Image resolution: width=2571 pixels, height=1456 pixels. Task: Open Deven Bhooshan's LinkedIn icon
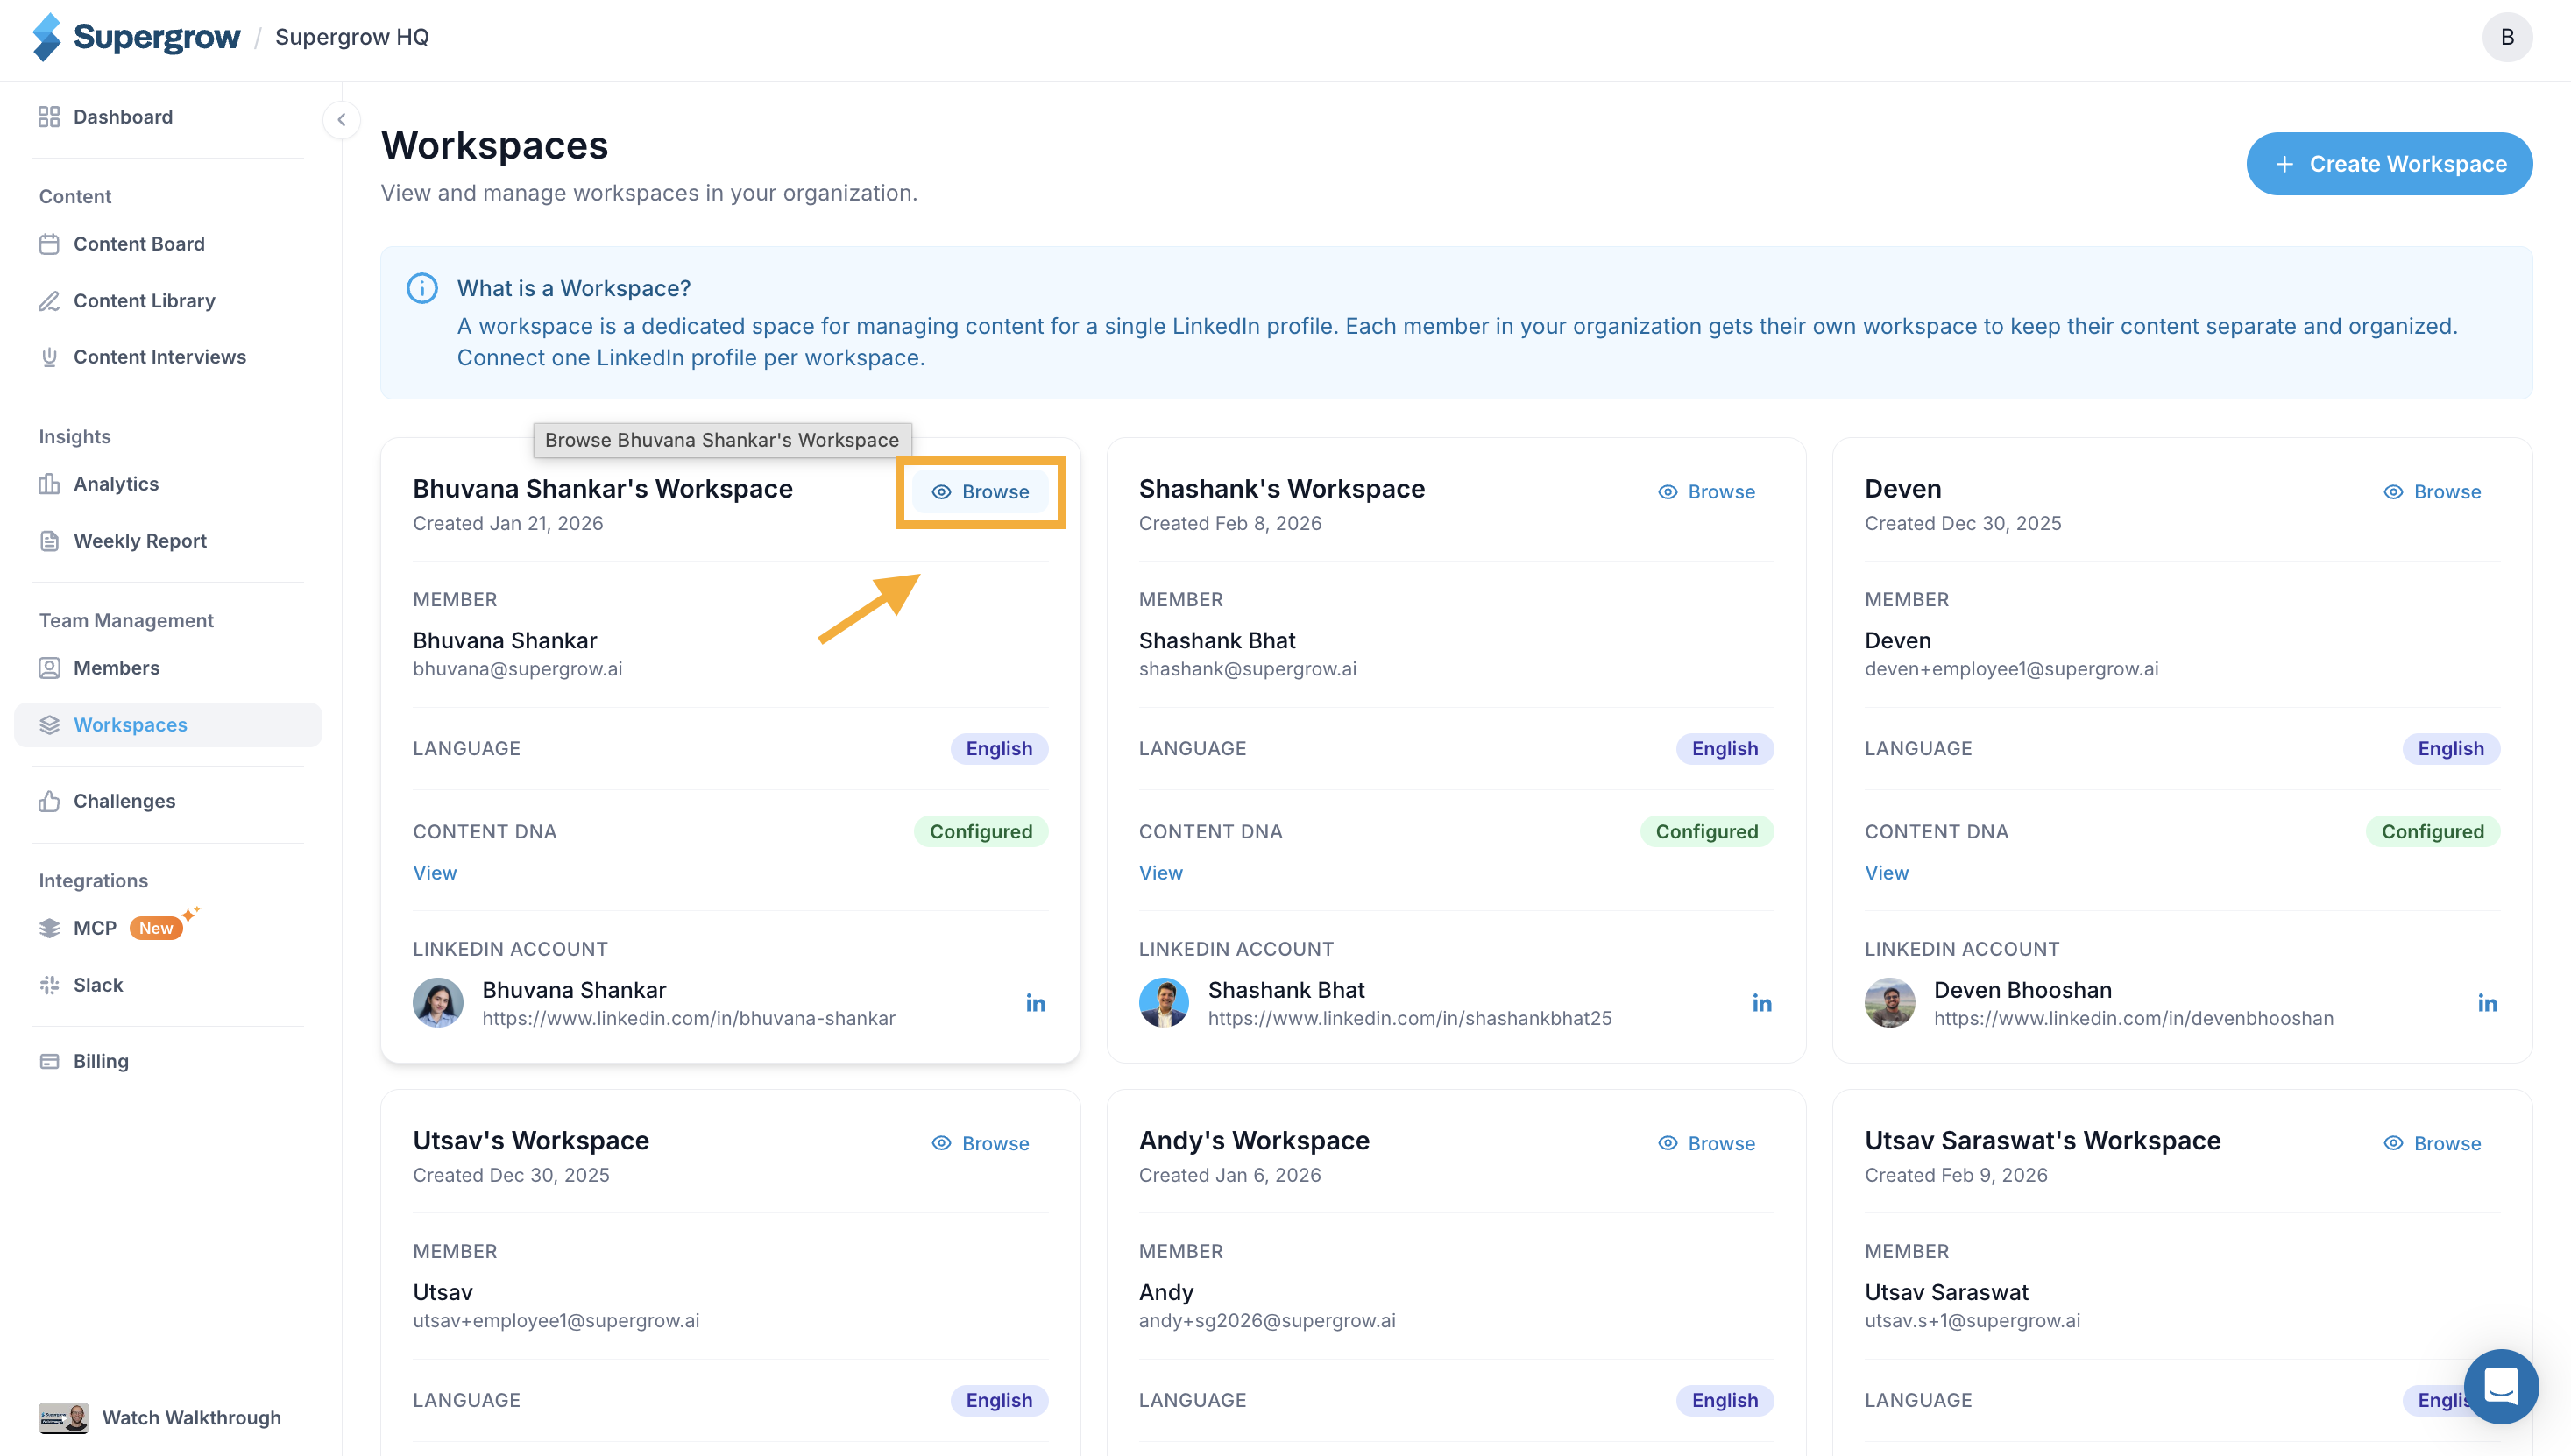pyautogui.click(x=2487, y=1003)
